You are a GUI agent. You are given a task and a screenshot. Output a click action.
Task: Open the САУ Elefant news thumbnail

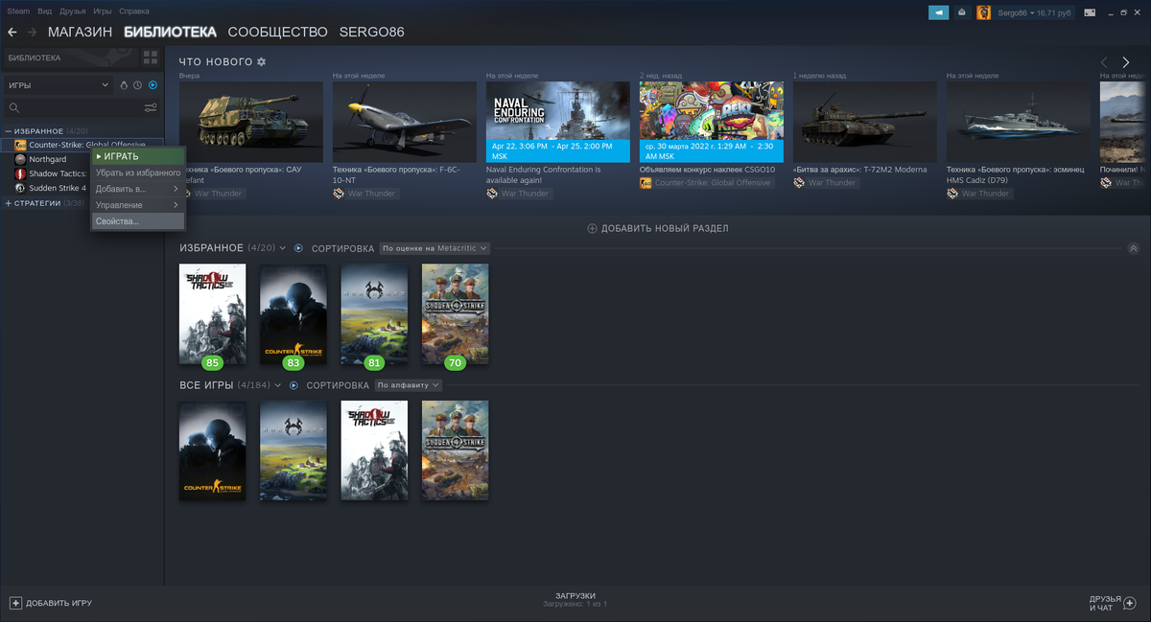(251, 122)
